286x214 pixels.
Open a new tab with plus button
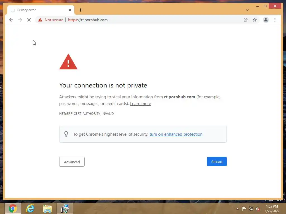click(80, 10)
